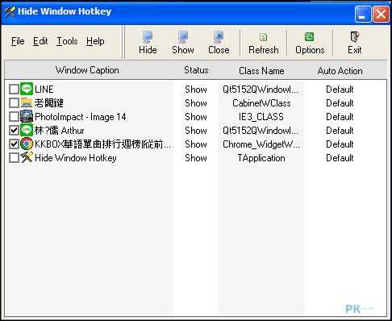Click the title bar hammer app icon
This screenshot has width=392, height=321.
pyautogui.click(x=10, y=11)
